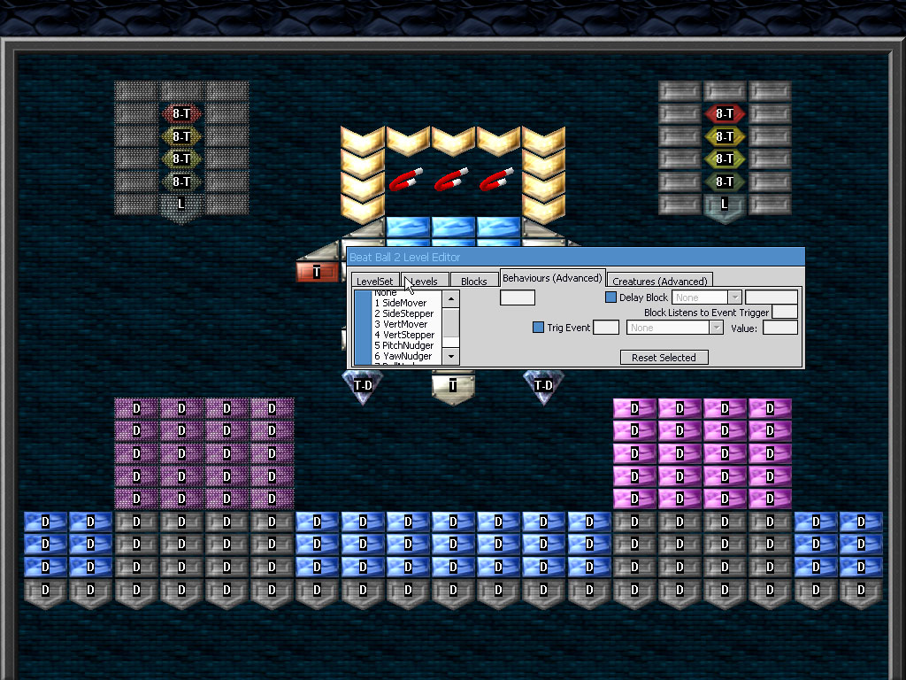The image size is (906, 680).
Task: Pick "4 VertStepper" from the behaviour list
Action: [x=404, y=335]
